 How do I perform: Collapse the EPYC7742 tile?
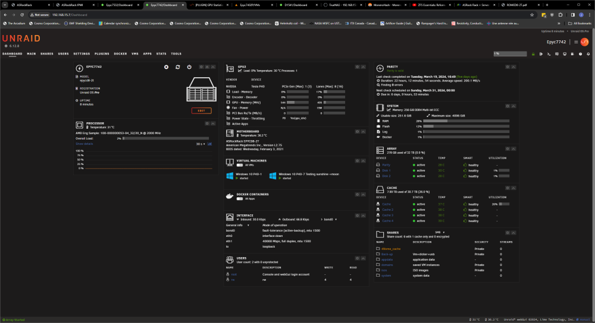[213, 67]
